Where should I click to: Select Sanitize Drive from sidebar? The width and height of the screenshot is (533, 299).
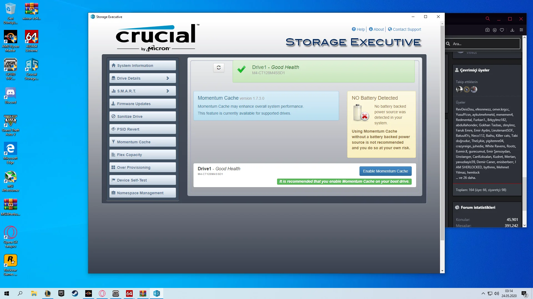(142, 117)
